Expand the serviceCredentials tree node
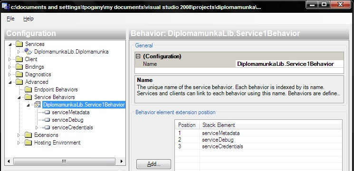Screen dimensions: 354x171 37,127
